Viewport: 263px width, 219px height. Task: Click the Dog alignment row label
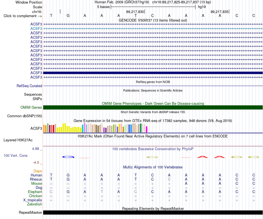coord(39,188)
